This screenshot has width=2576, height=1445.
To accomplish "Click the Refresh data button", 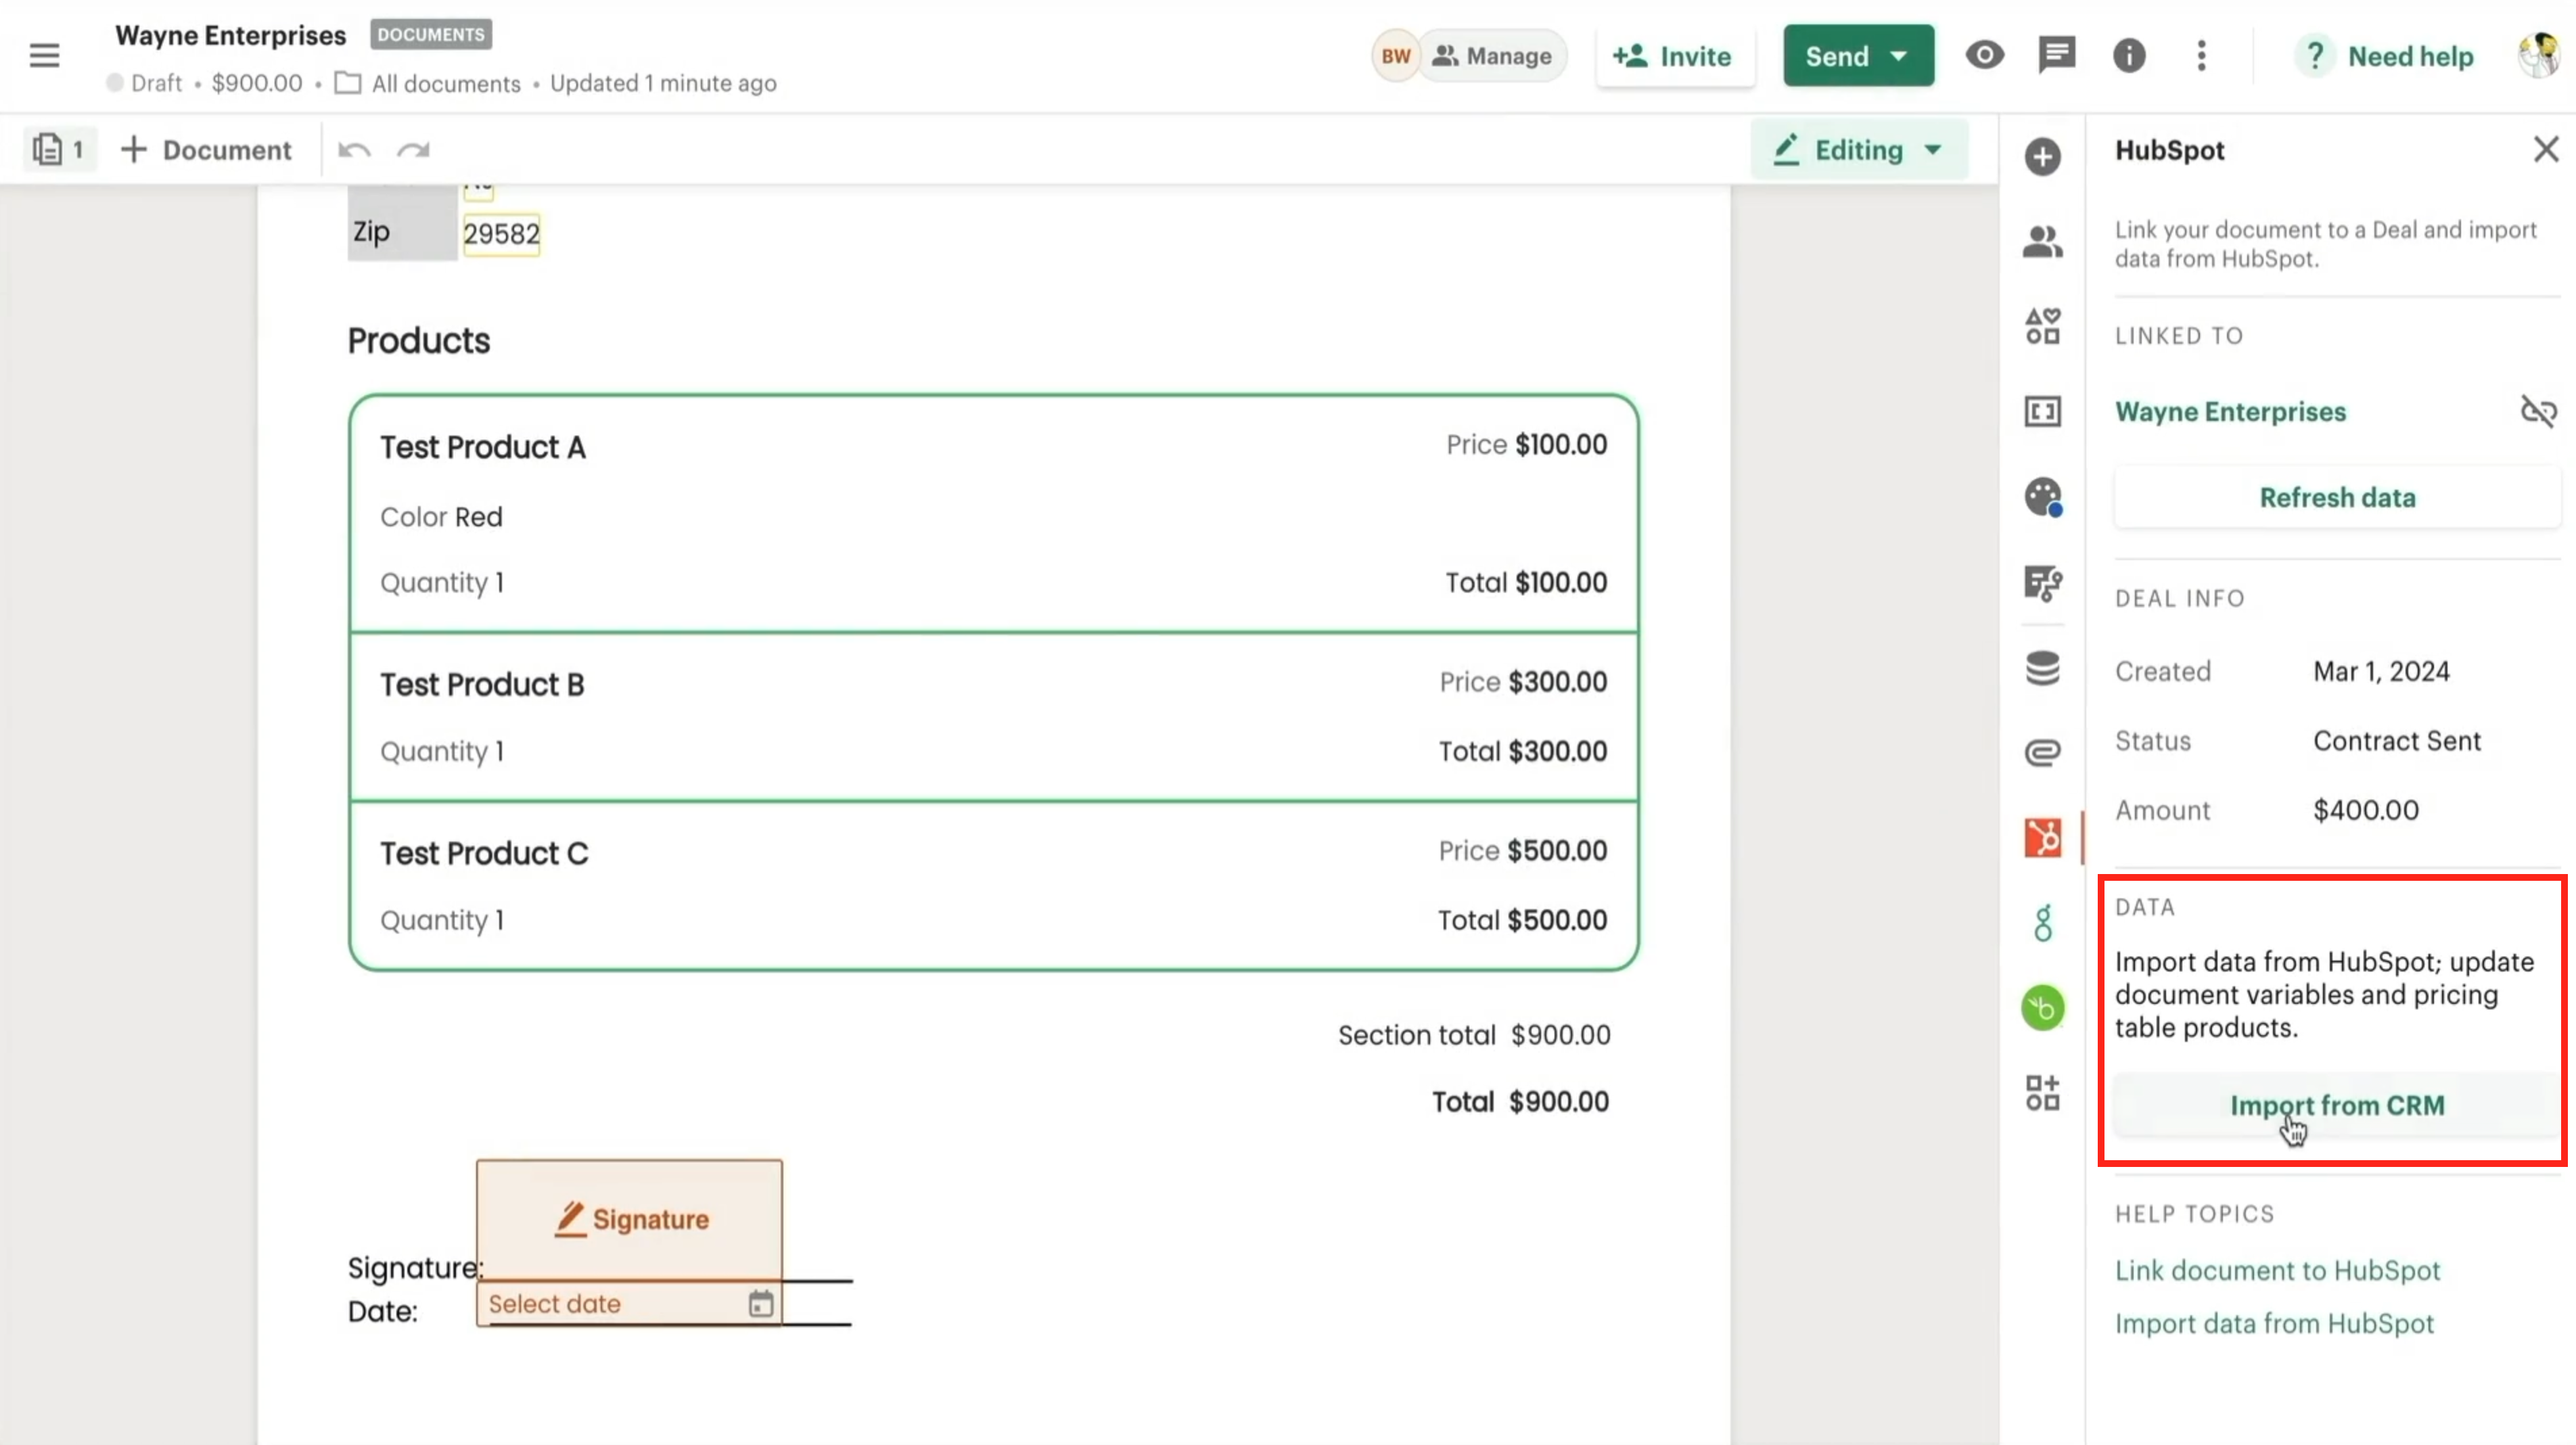I will click(2337, 497).
